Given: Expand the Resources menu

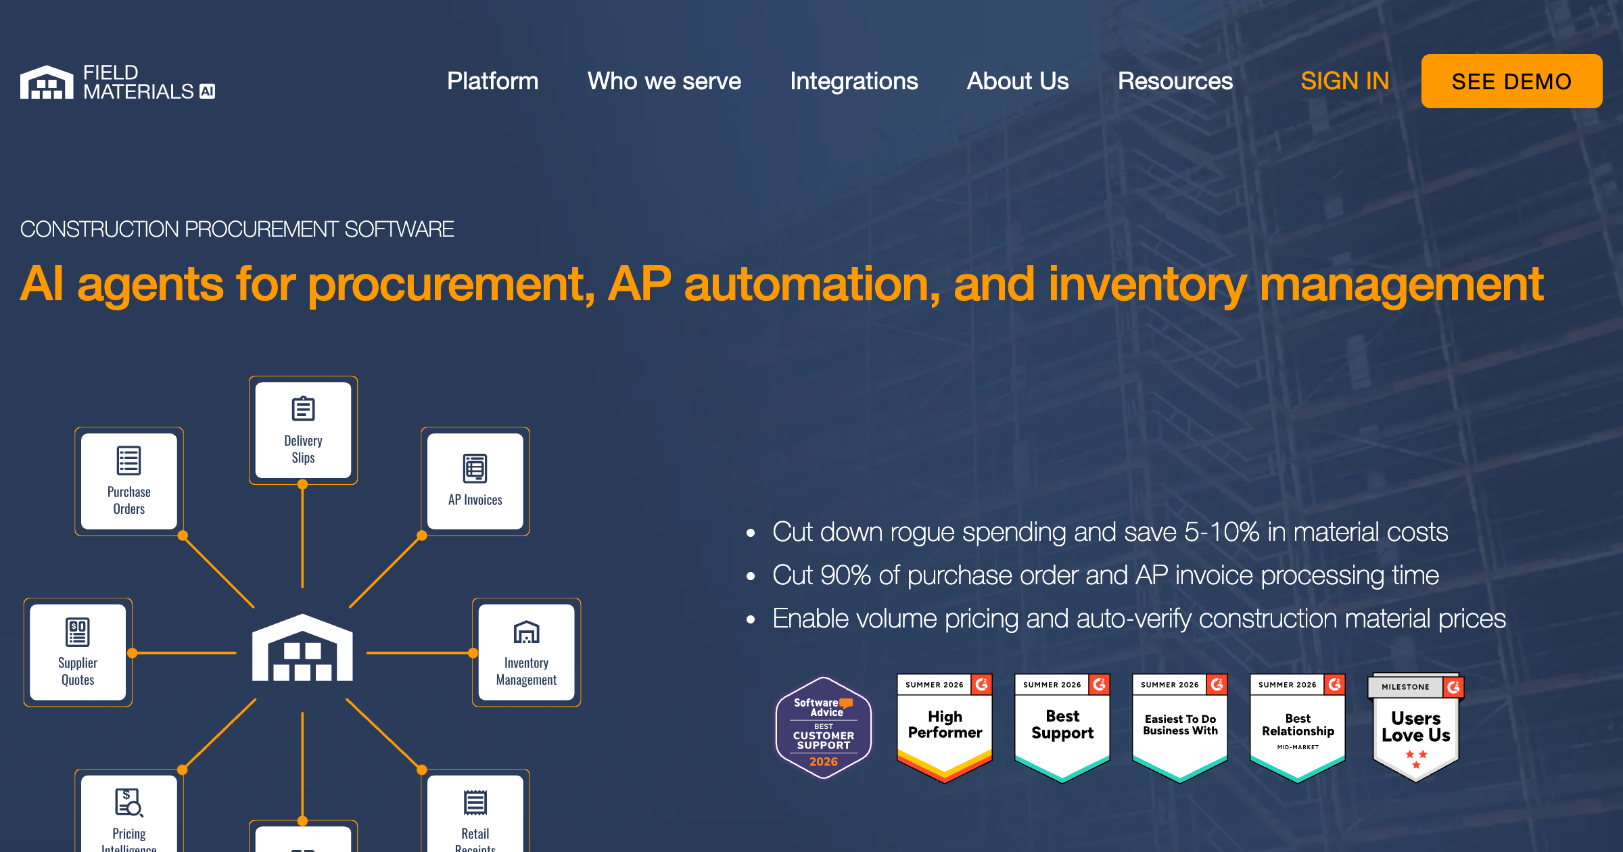Looking at the screenshot, I should pos(1175,81).
